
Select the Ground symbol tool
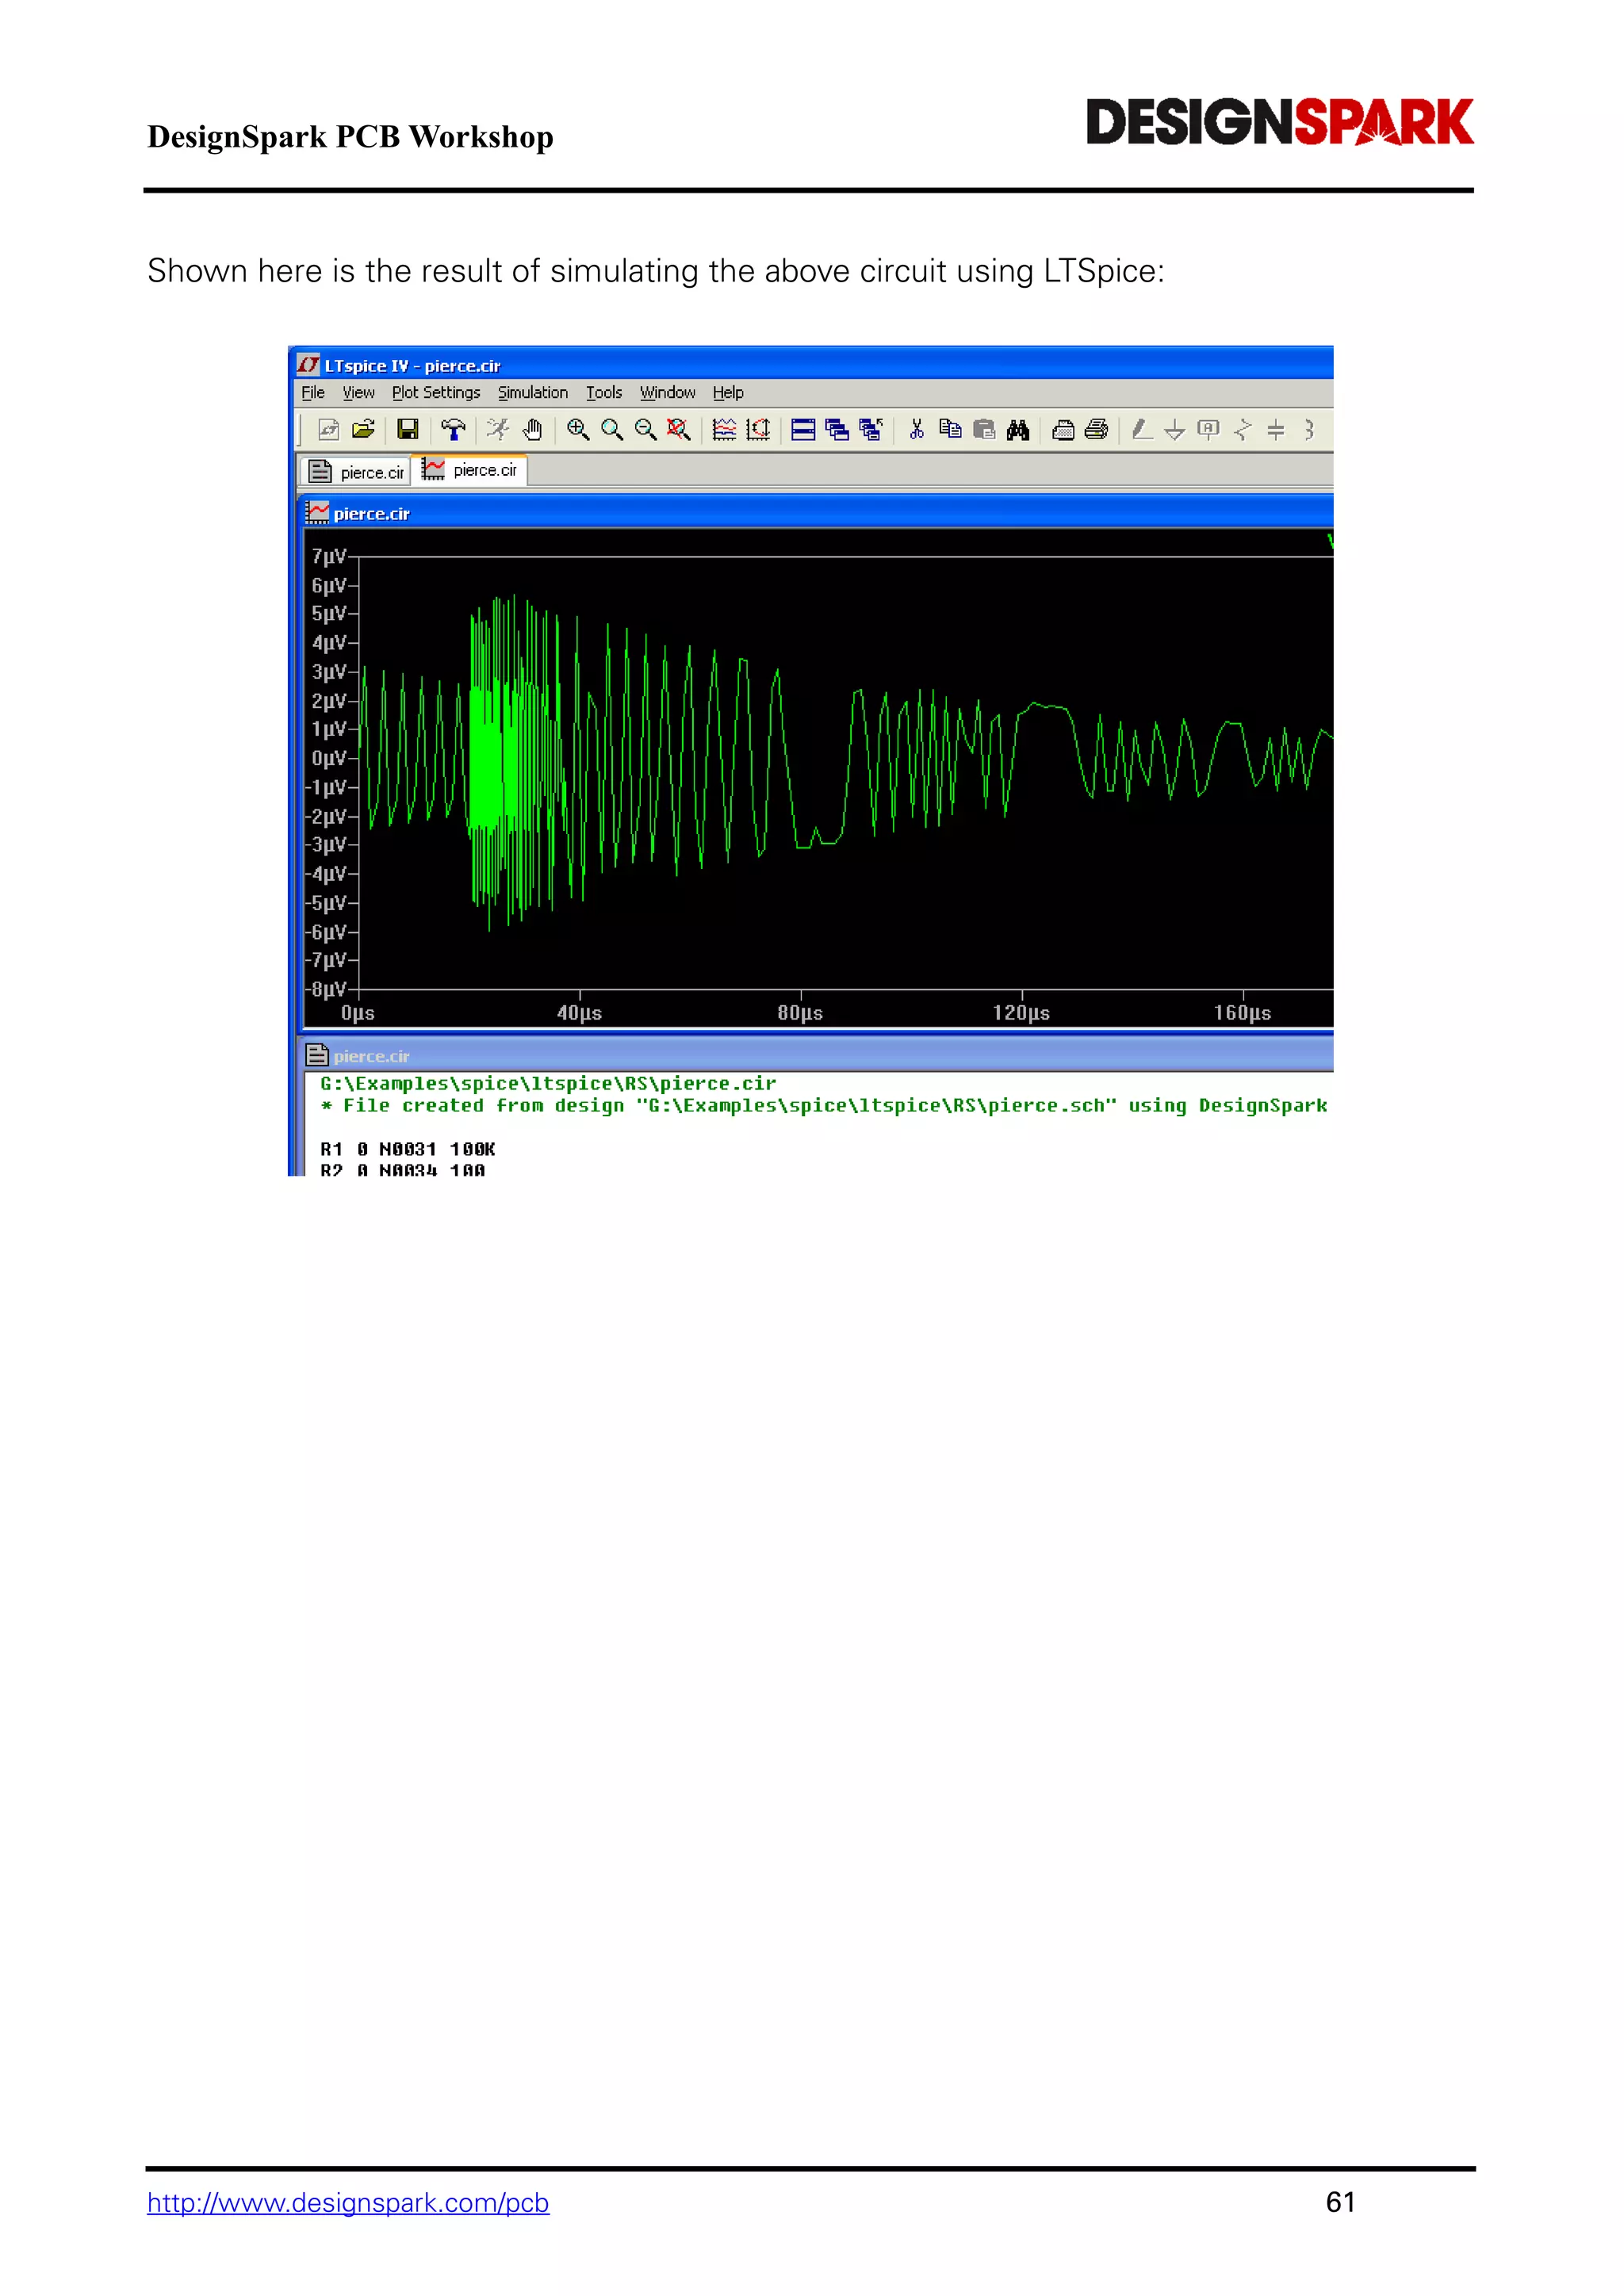pyautogui.click(x=1175, y=430)
